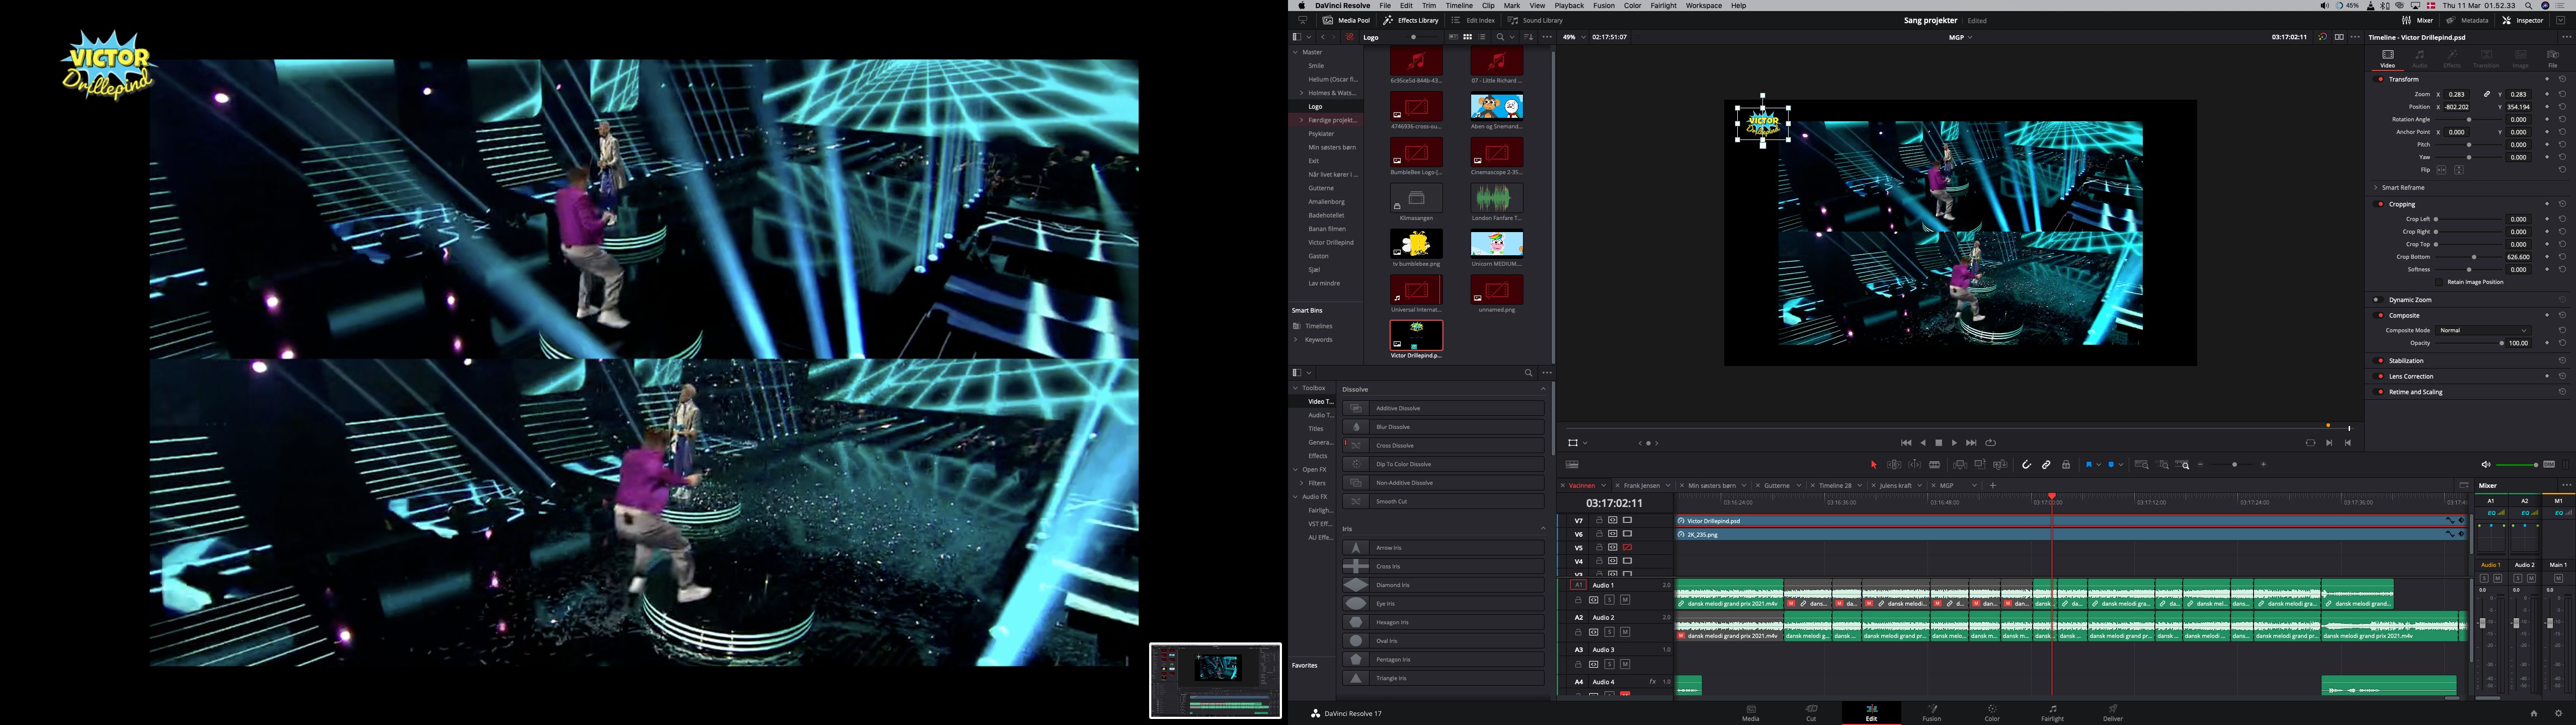Toggle the Cropping section enable switch
Viewport: 2576px width, 725px height.
click(2380, 204)
